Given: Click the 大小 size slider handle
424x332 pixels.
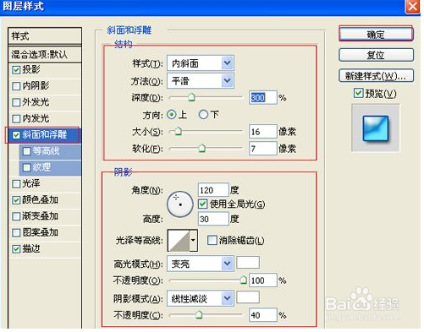Looking at the screenshot, I should click(178, 131).
